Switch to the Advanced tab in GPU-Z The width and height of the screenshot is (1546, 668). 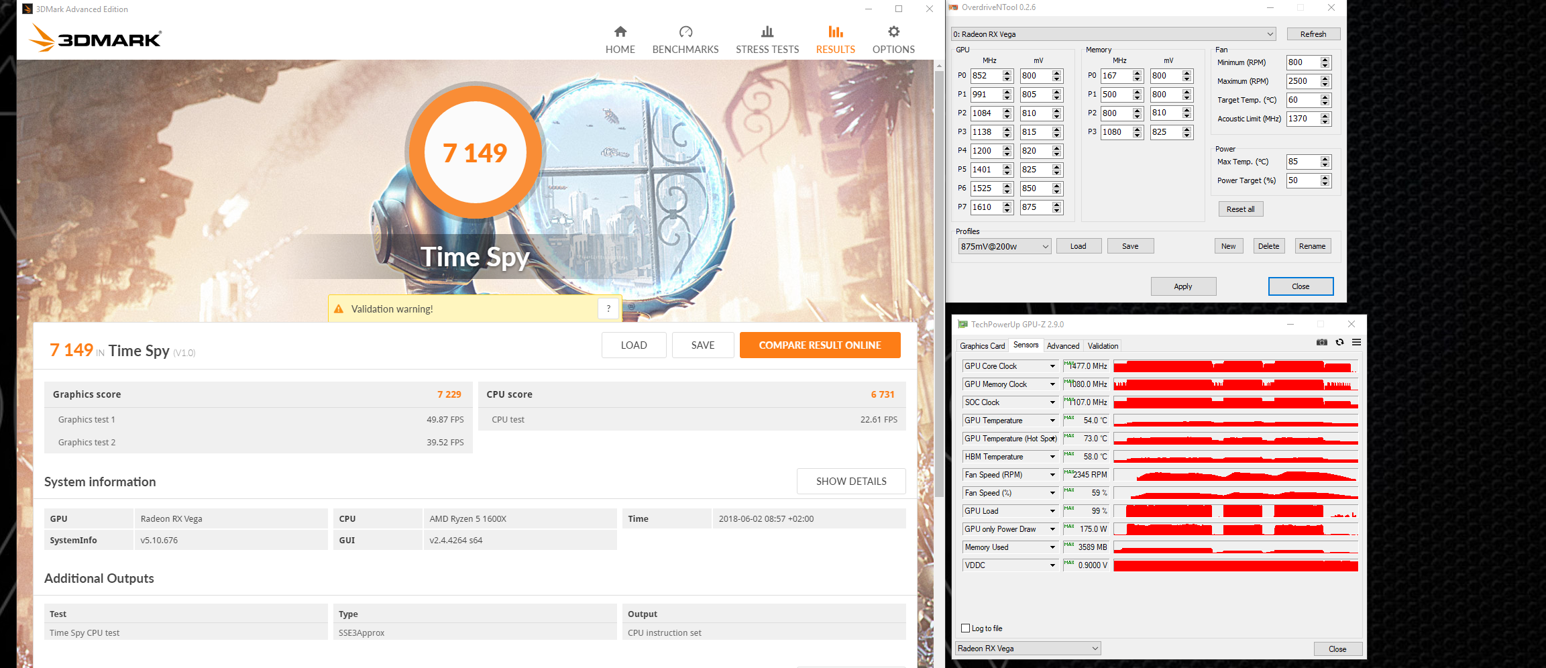pyautogui.click(x=1063, y=346)
